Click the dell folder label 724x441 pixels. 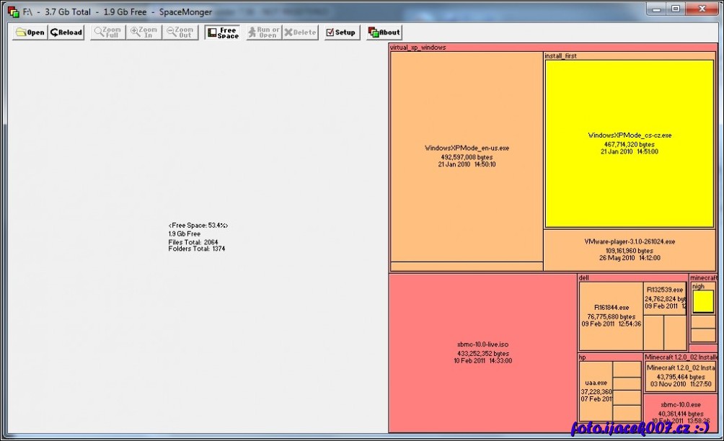tap(585, 277)
